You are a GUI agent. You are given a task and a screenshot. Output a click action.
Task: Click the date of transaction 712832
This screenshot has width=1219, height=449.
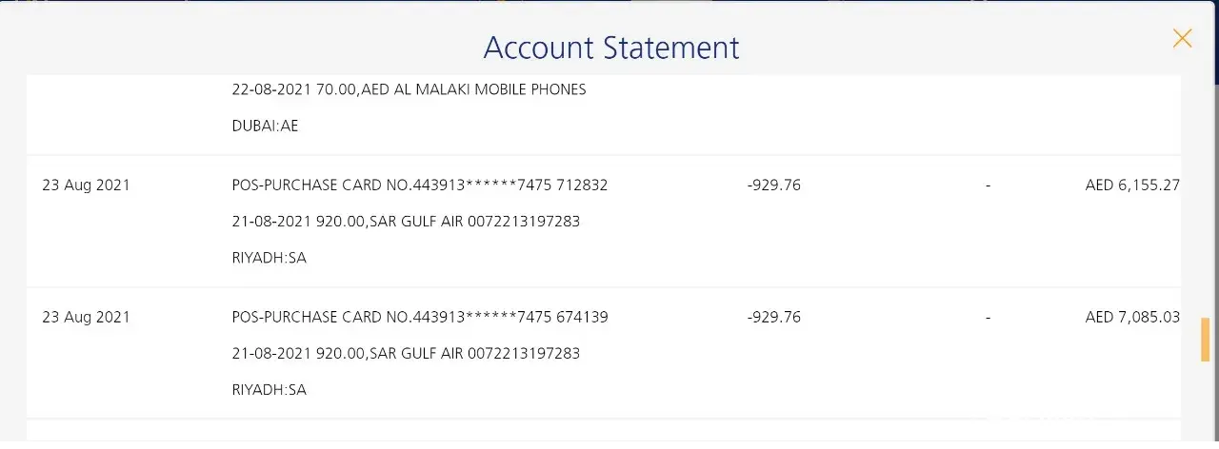[86, 185]
